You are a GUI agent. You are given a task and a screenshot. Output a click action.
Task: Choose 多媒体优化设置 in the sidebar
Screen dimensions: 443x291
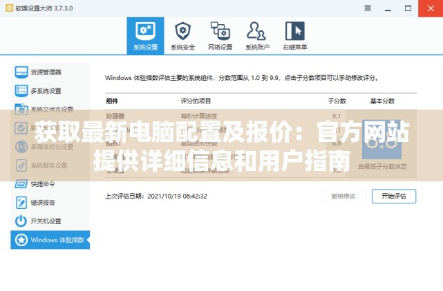[x=50, y=147]
